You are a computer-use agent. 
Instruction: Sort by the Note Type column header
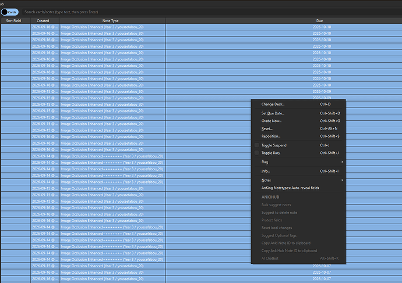tap(112, 21)
